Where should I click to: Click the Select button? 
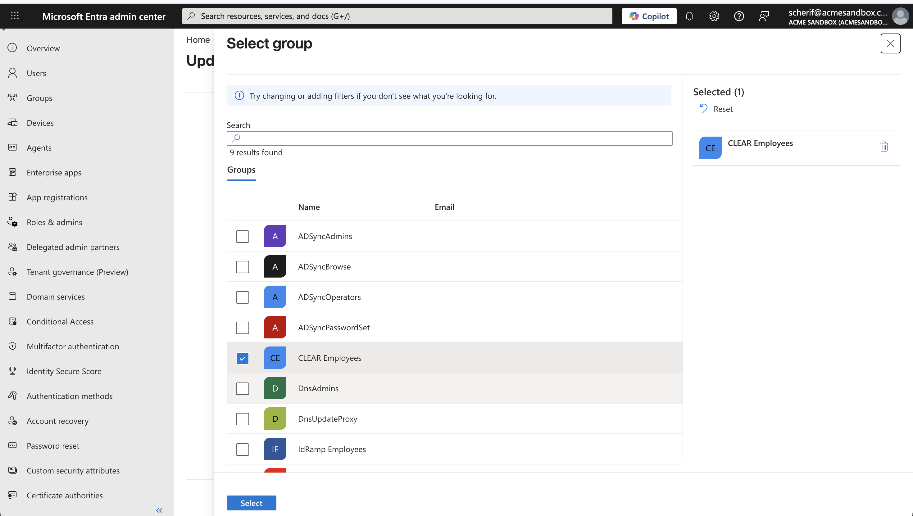click(251, 503)
